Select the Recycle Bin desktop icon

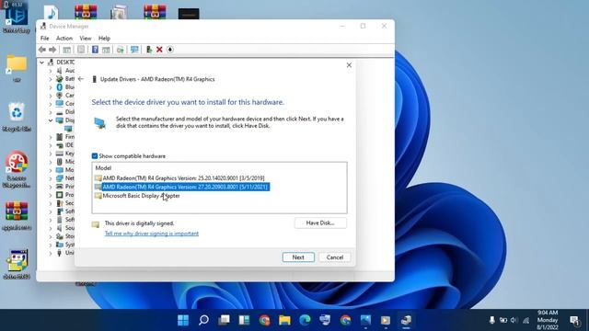click(x=17, y=117)
